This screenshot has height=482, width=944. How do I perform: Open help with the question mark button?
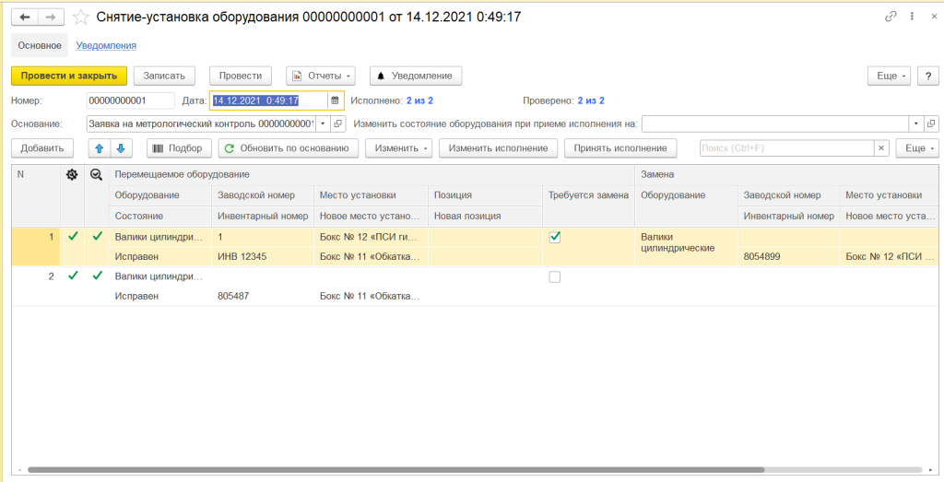tap(927, 76)
